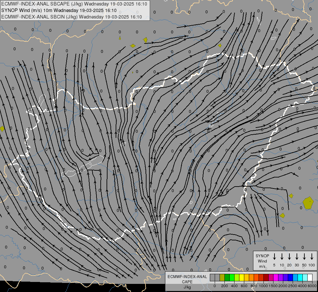Click the 800 tick label on the CAPE scale
Screen dimensions: 318x292
(254, 286)
